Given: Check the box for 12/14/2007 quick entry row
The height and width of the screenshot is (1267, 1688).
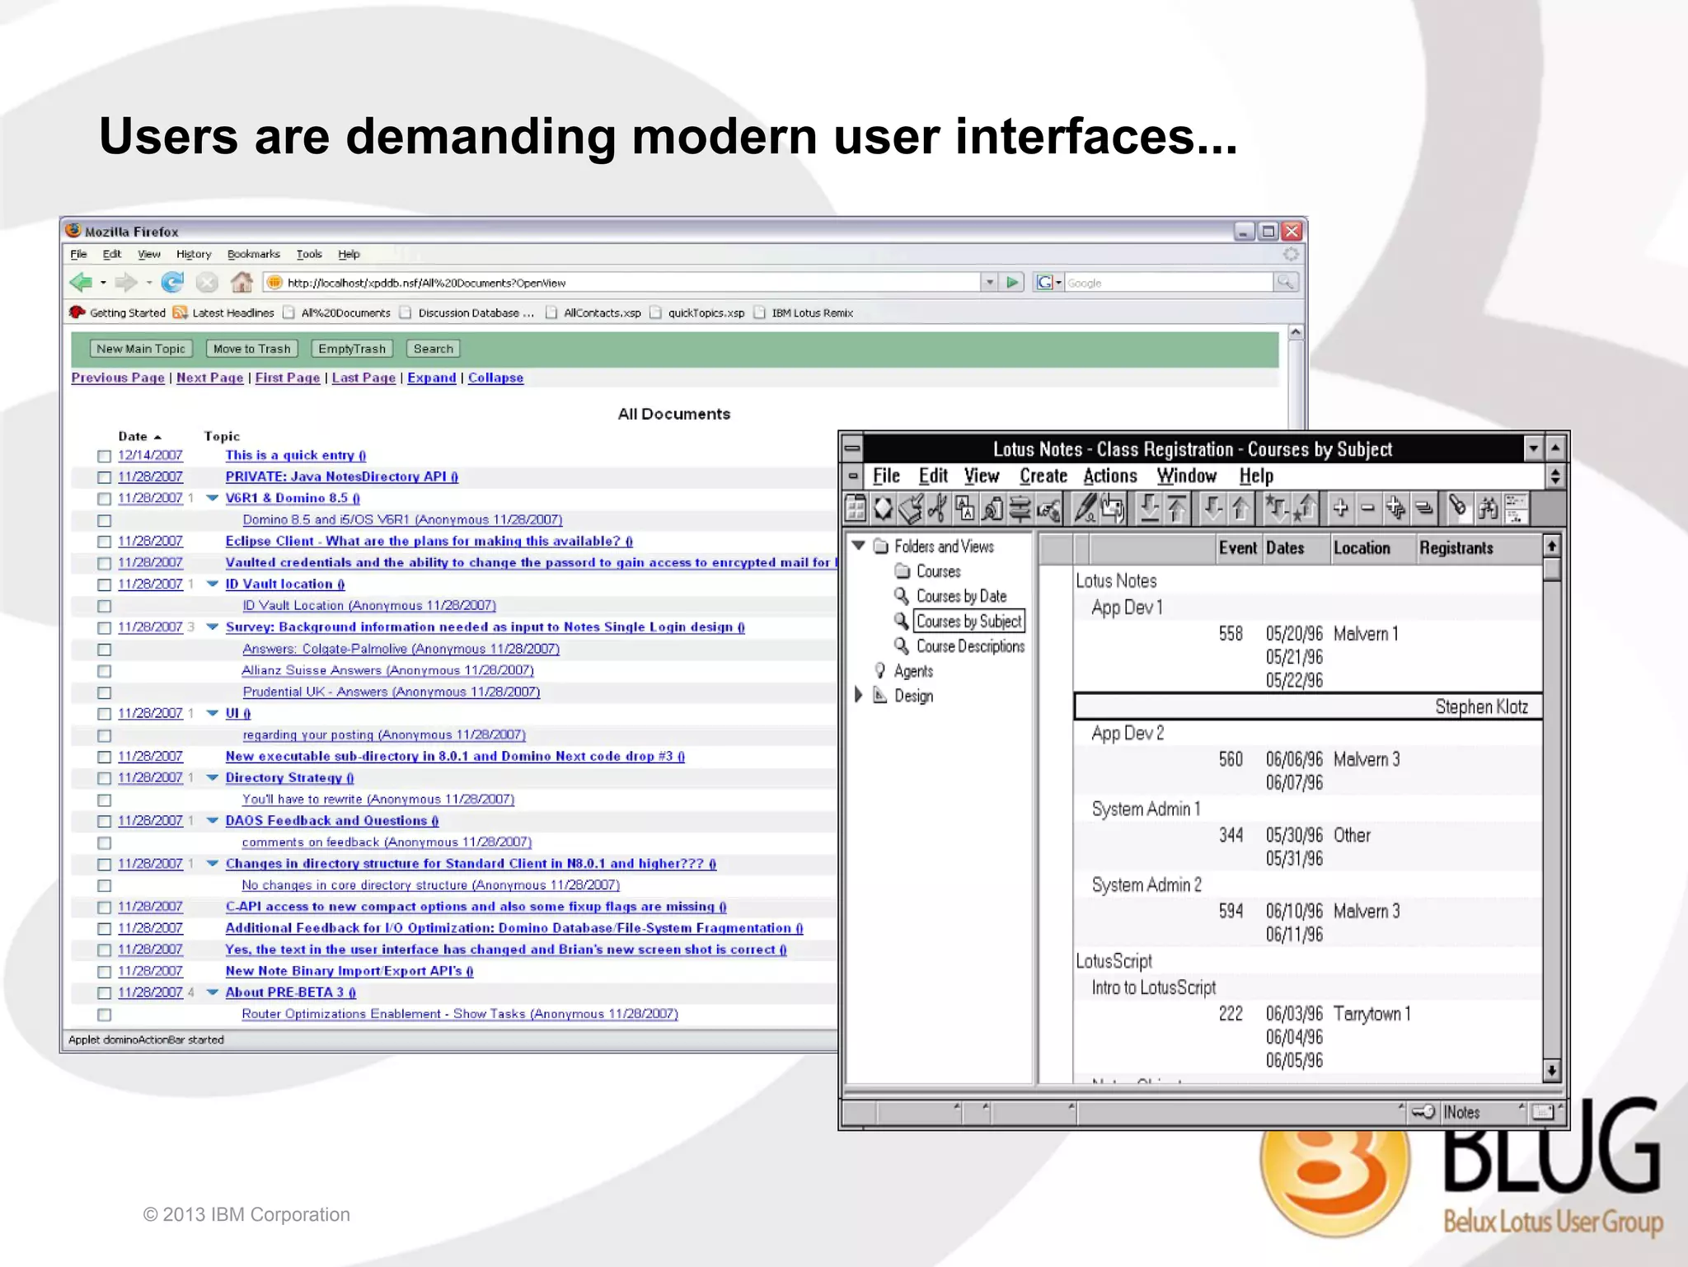Looking at the screenshot, I should point(104,456).
